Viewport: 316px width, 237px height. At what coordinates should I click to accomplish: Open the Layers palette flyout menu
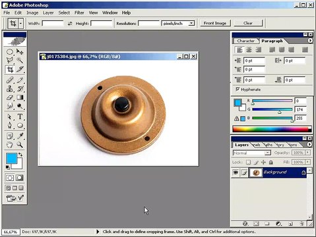tap(309, 144)
